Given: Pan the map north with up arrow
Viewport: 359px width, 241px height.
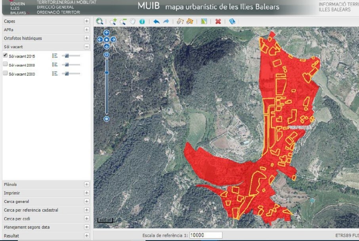Looking at the screenshot, I should pos(107,33).
